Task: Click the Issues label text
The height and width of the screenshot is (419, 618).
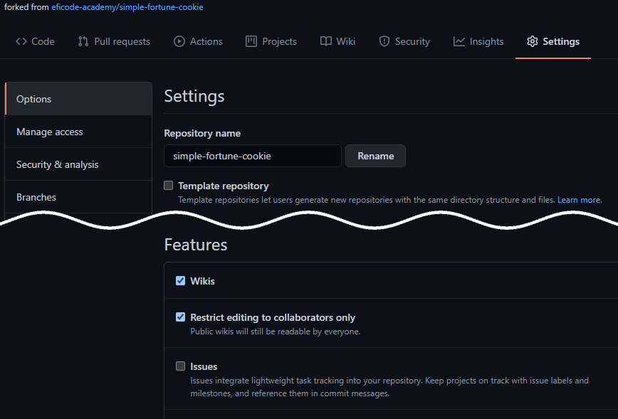Action: pyautogui.click(x=204, y=366)
